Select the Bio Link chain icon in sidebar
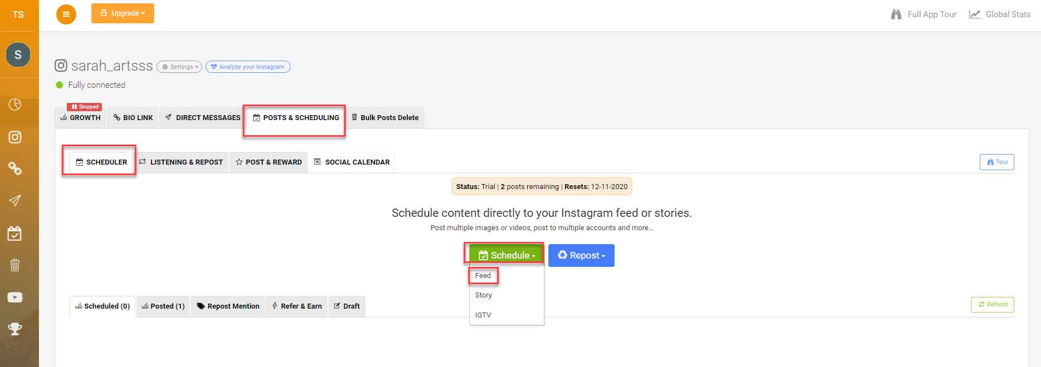Viewport: 1041px width, 367px height. click(15, 169)
